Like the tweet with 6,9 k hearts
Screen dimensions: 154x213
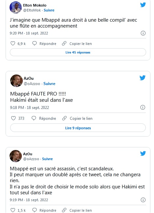click(13, 43)
